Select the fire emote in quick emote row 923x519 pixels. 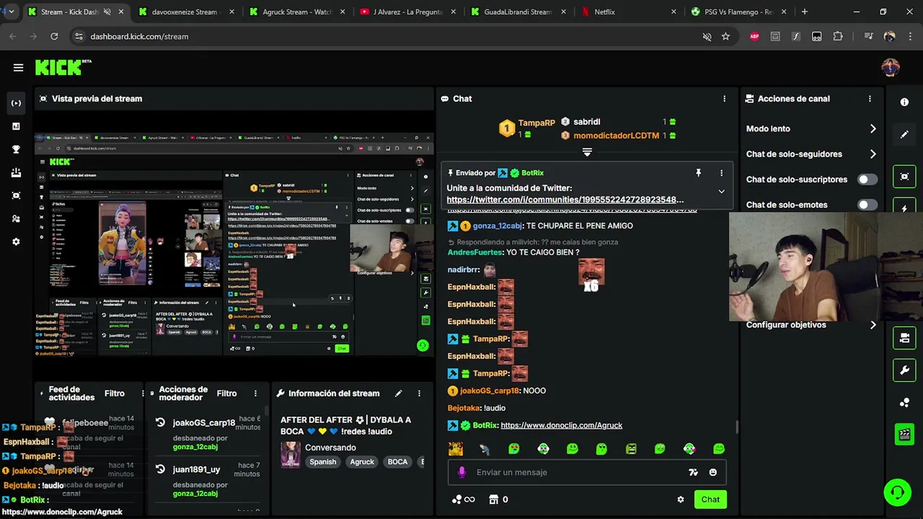(x=456, y=449)
